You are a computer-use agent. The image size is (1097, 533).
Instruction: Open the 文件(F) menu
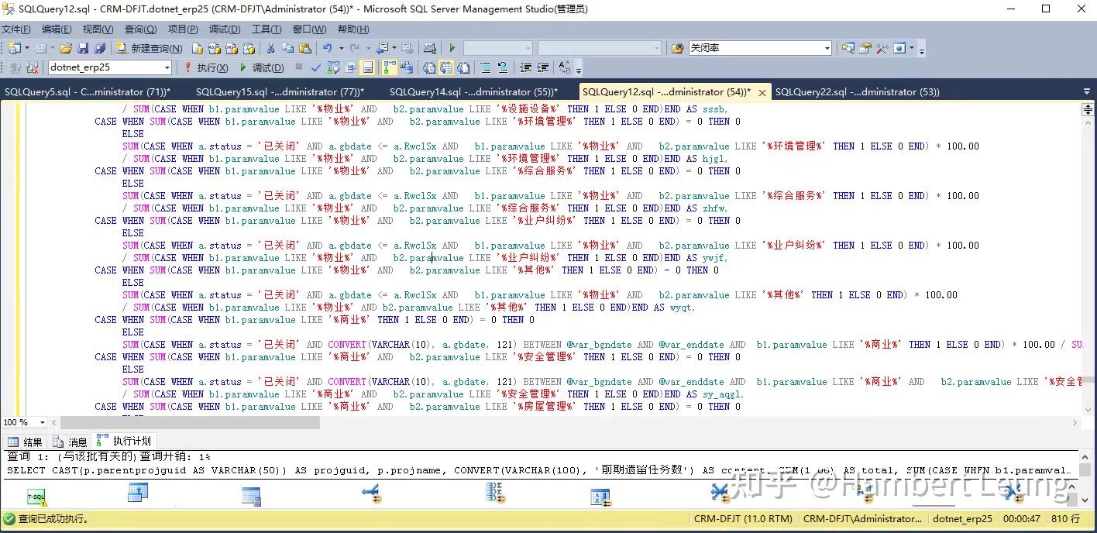click(x=15, y=29)
